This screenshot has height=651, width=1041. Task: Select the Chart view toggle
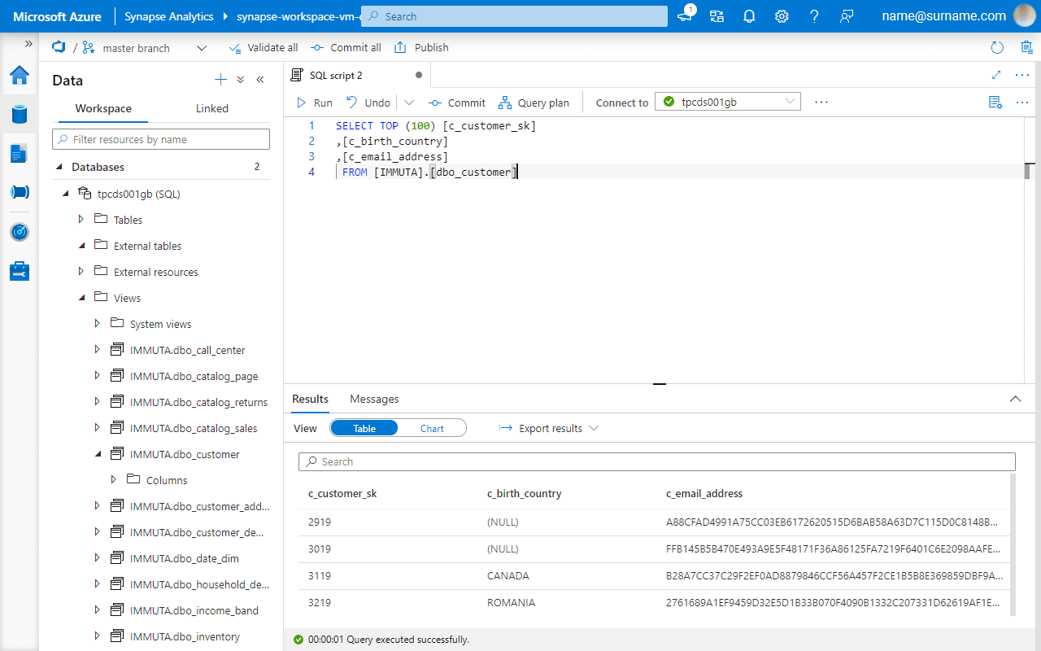[432, 428]
